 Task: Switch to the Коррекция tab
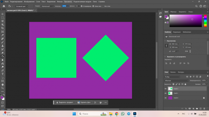[177, 32]
